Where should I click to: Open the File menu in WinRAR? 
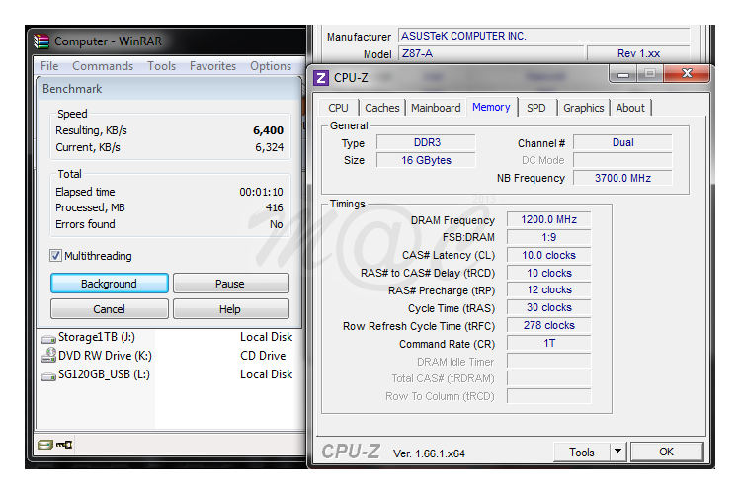49,66
